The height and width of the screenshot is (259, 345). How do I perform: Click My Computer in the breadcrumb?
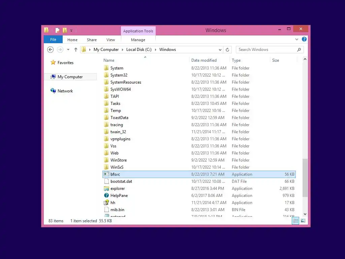click(106, 50)
